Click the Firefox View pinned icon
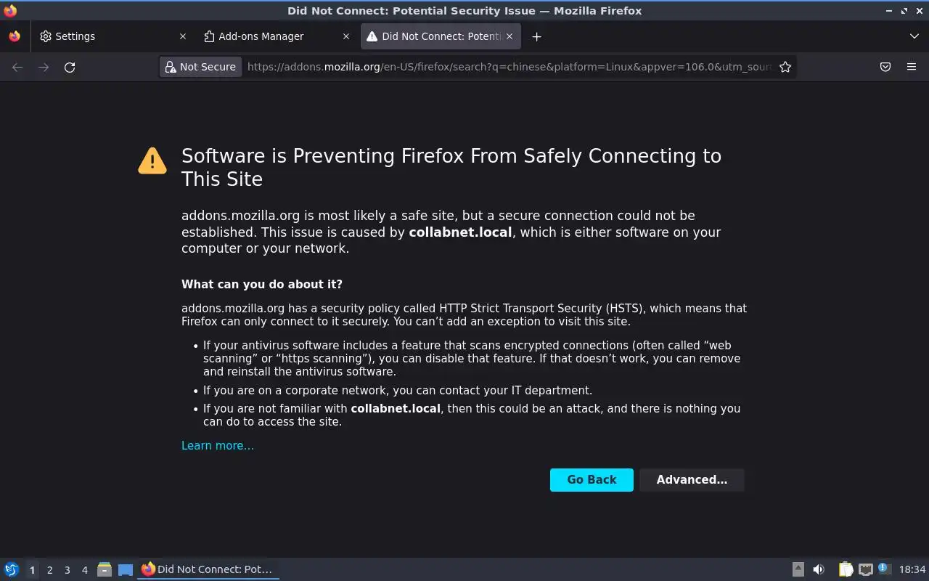 tap(15, 36)
